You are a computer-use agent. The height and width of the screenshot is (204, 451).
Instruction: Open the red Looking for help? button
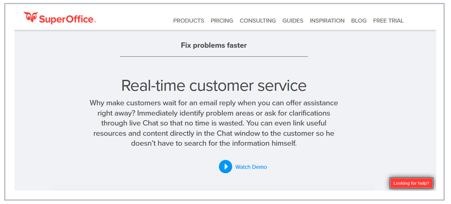point(411,183)
